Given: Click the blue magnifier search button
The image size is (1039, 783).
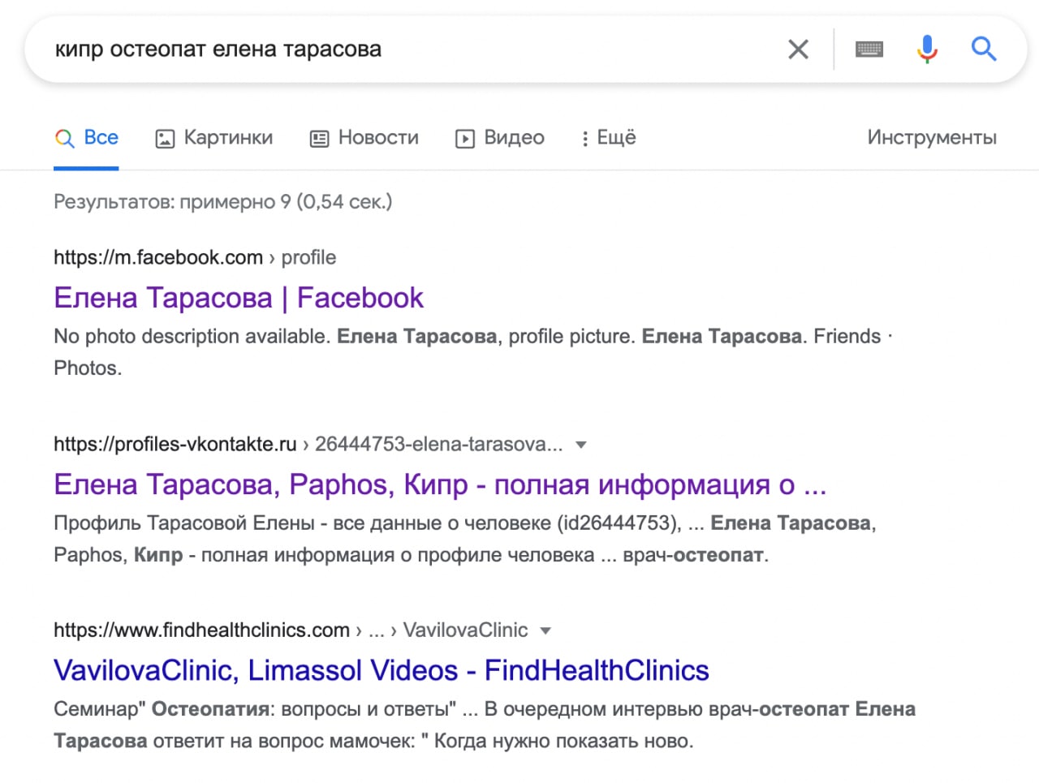Looking at the screenshot, I should click(x=984, y=49).
